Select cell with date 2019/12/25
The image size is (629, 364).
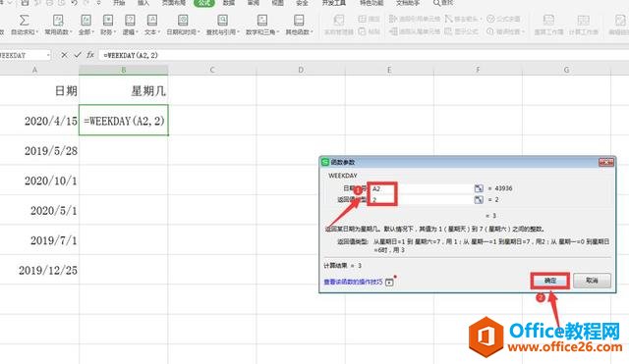[39, 270]
